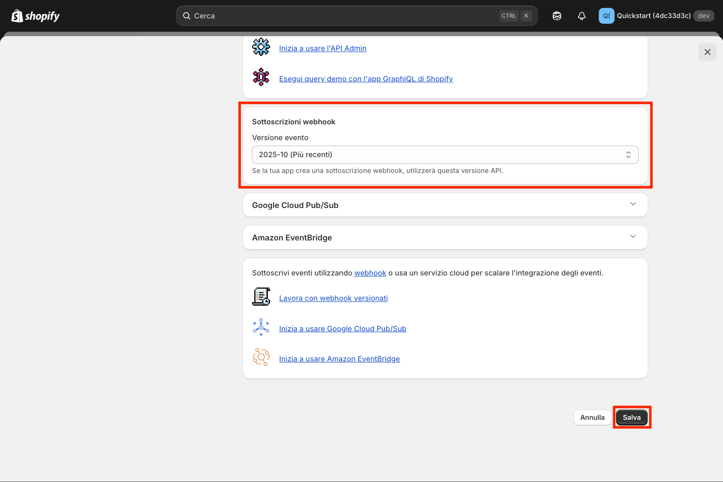This screenshot has height=482, width=723.
Task: Click the Shopify logo
Action: [x=35, y=15]
